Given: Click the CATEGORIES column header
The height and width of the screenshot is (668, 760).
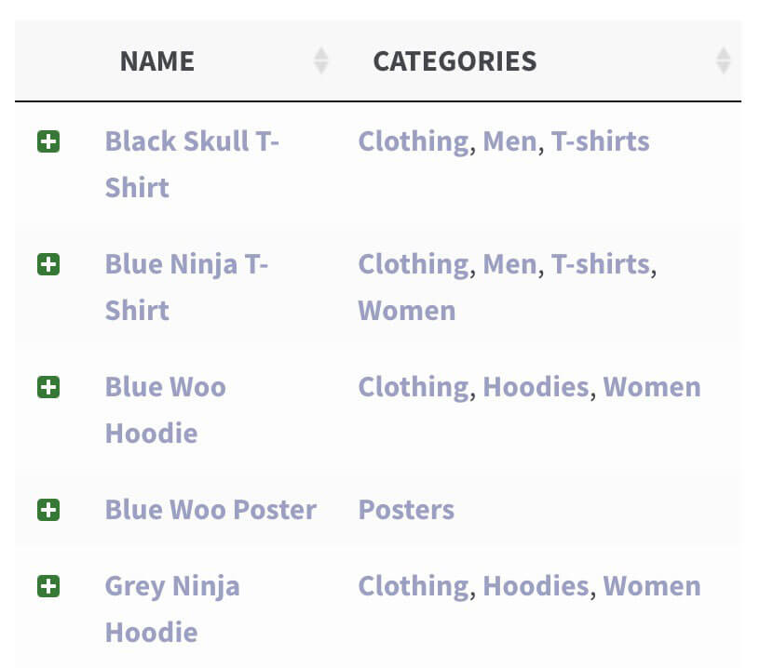Looking at the screenshot, I should 455,61.
